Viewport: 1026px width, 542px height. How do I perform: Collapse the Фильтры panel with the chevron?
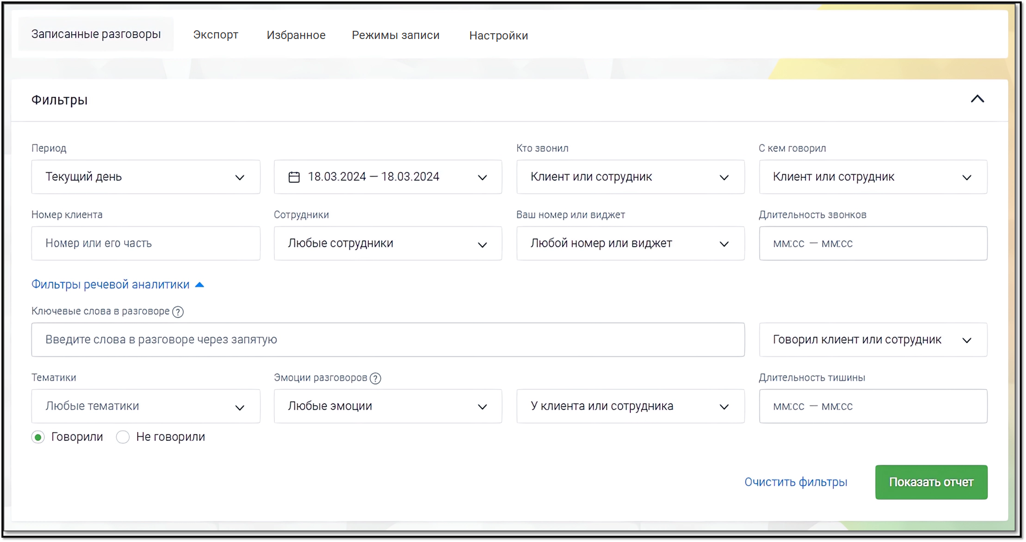[x=977, y=99]
